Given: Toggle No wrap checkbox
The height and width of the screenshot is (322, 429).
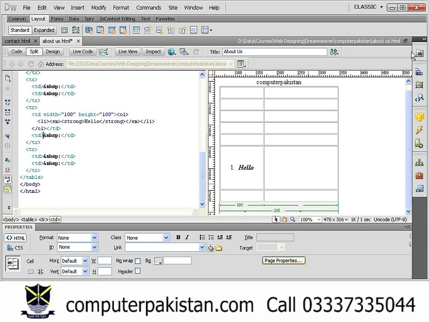Looking at the screenshot, I should tap(138, 261).
